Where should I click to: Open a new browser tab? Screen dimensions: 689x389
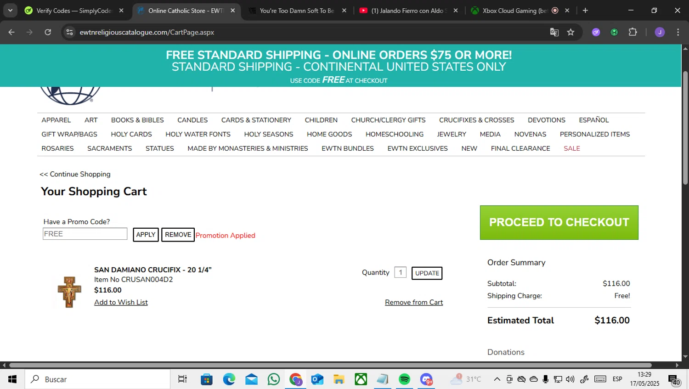tap(585, 10)
